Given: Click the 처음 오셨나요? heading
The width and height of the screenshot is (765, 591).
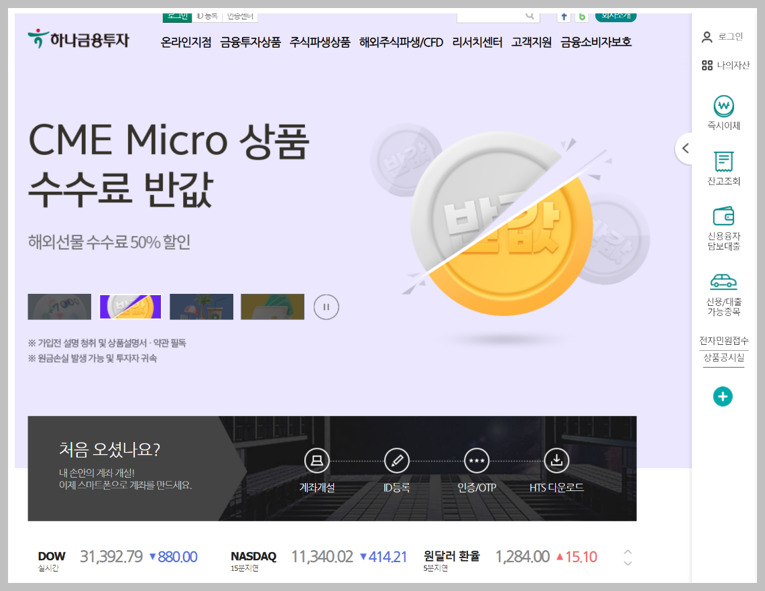Looking at the screenshot, I should click(109, 449).
